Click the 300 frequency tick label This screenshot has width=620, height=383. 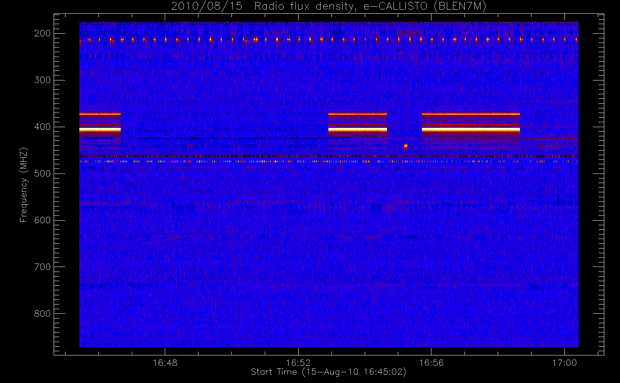43,80
